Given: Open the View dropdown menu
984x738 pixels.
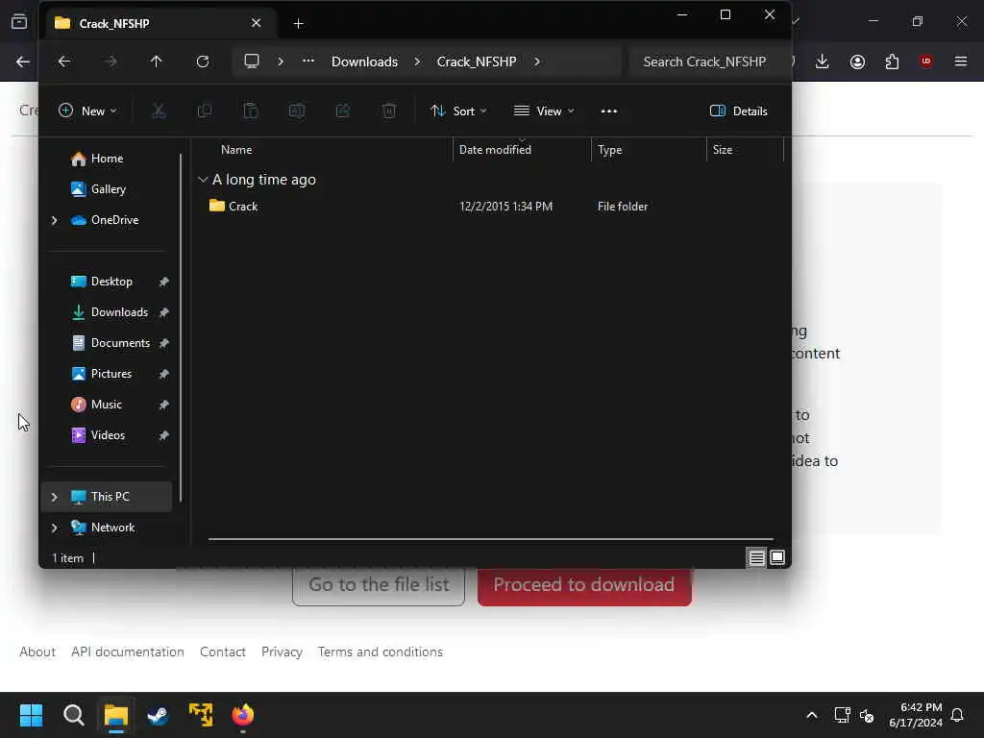Looking at the screenshot, I should point(544,111).
